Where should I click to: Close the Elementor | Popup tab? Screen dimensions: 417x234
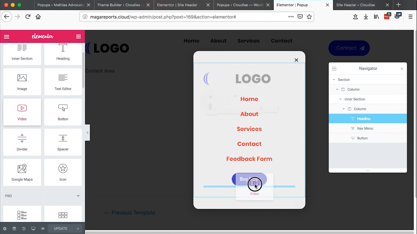[x=327, y=5]
